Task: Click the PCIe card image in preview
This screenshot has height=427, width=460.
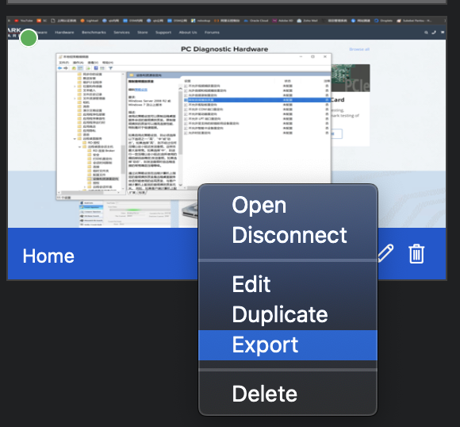Action: tap(351, 78)
